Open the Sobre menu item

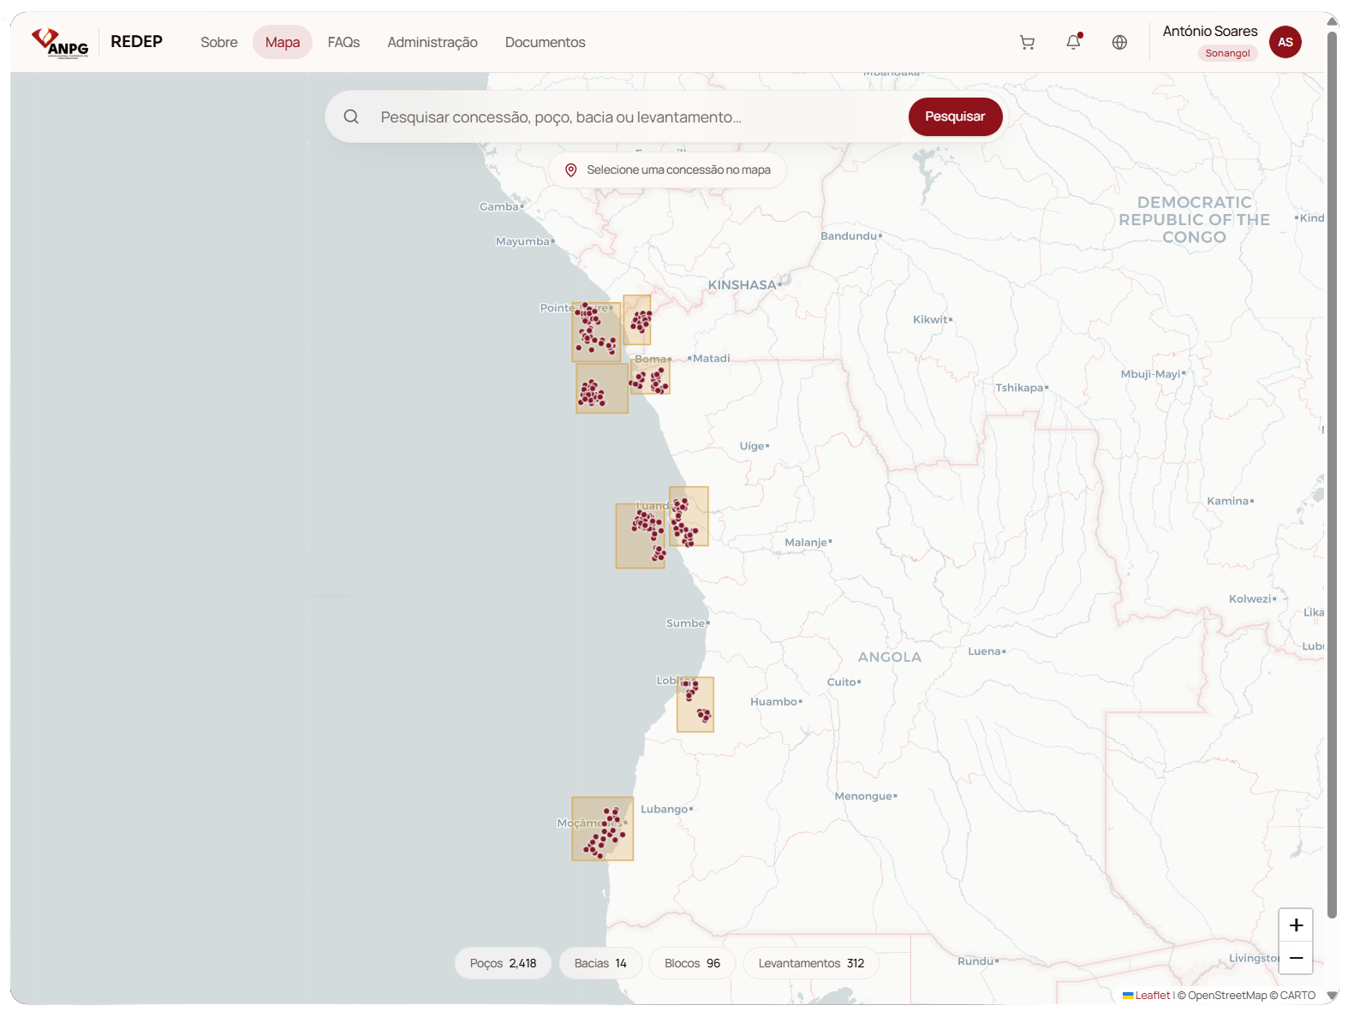[219, 42]
